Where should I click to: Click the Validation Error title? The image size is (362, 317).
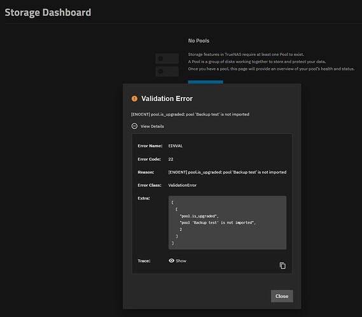click(x=167, y=98)
